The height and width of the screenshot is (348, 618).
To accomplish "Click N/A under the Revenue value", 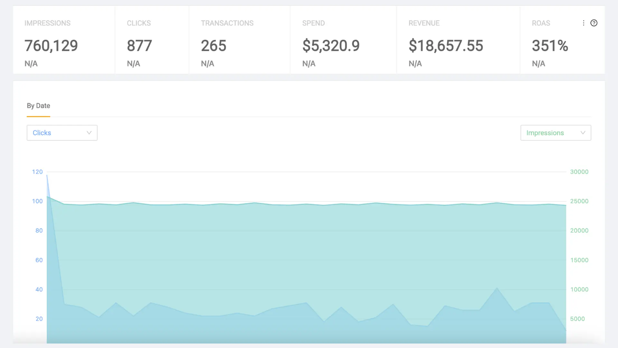I will point(415,63).
